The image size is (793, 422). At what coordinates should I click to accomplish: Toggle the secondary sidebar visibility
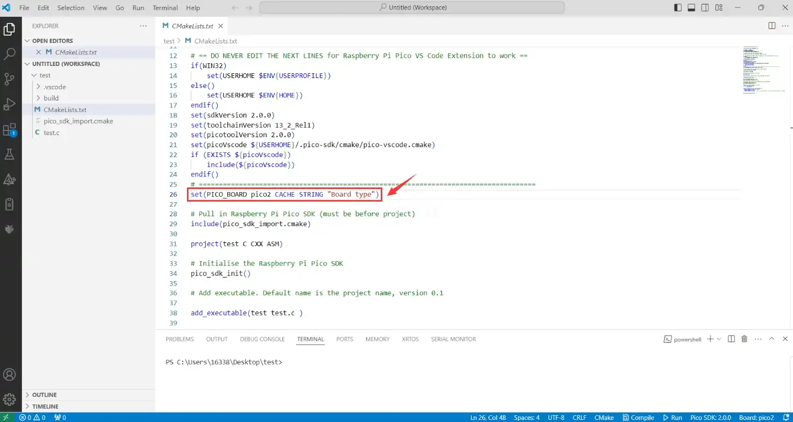coord(705,7)
